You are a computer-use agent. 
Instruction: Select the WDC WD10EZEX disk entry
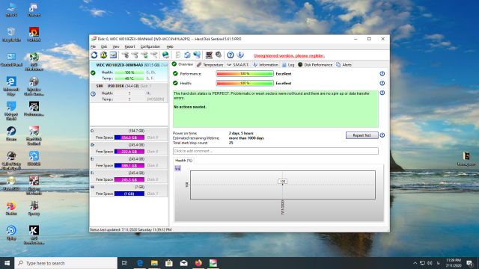tap(129, 72)
